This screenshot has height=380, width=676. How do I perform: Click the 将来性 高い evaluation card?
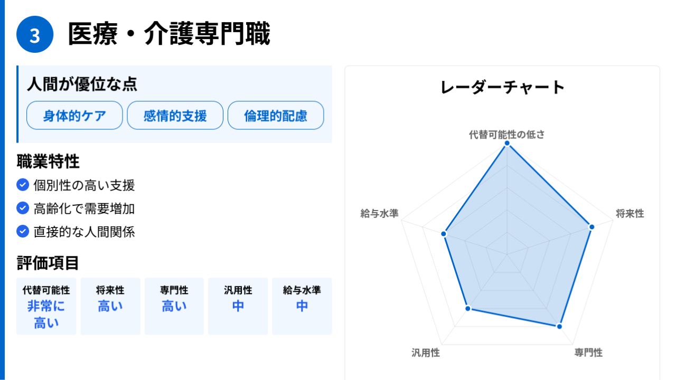(110, 306)
